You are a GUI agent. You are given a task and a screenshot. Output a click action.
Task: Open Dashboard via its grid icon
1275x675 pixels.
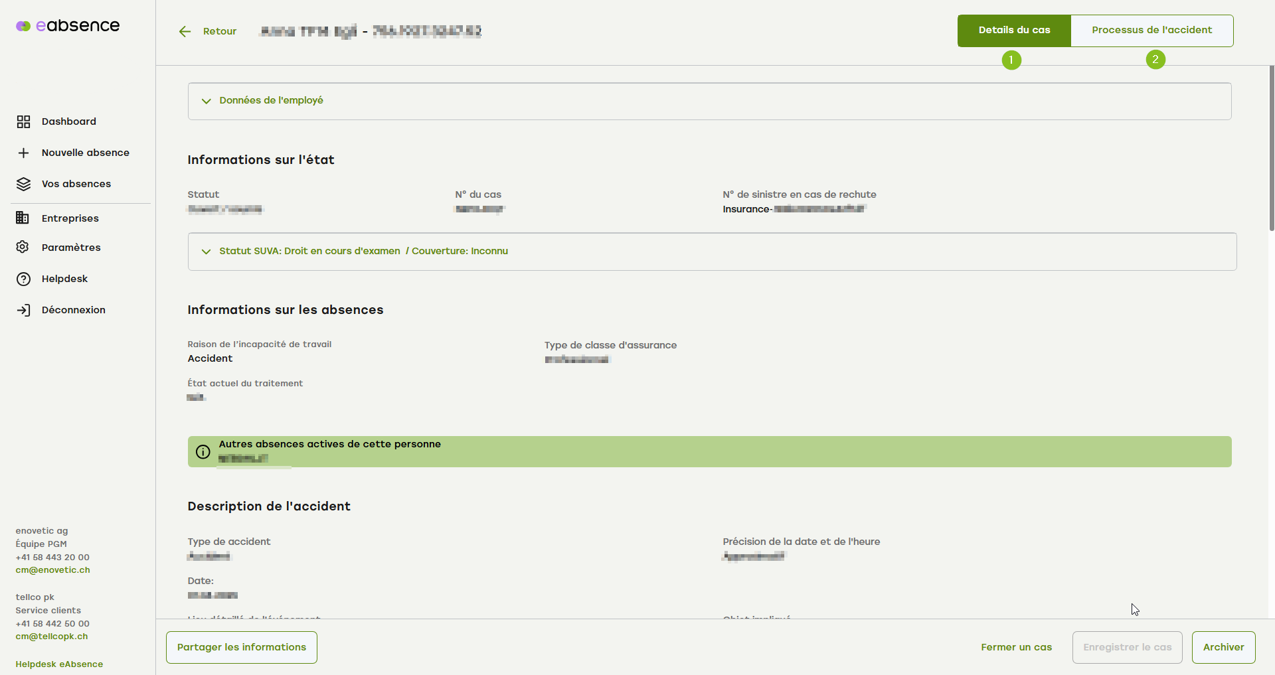click(23, 121)
